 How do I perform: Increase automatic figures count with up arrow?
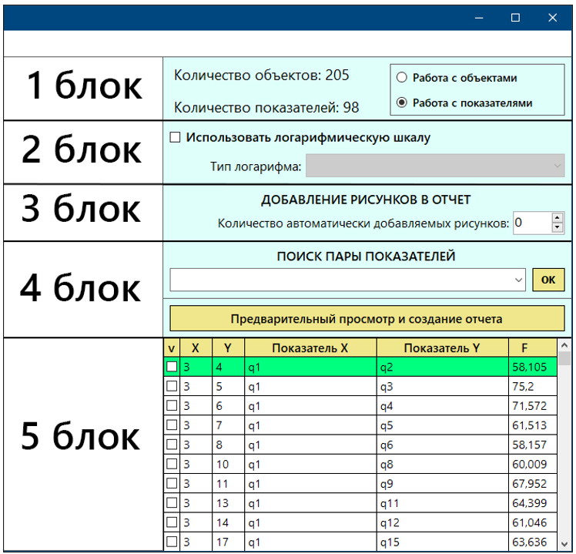[558, 217]
